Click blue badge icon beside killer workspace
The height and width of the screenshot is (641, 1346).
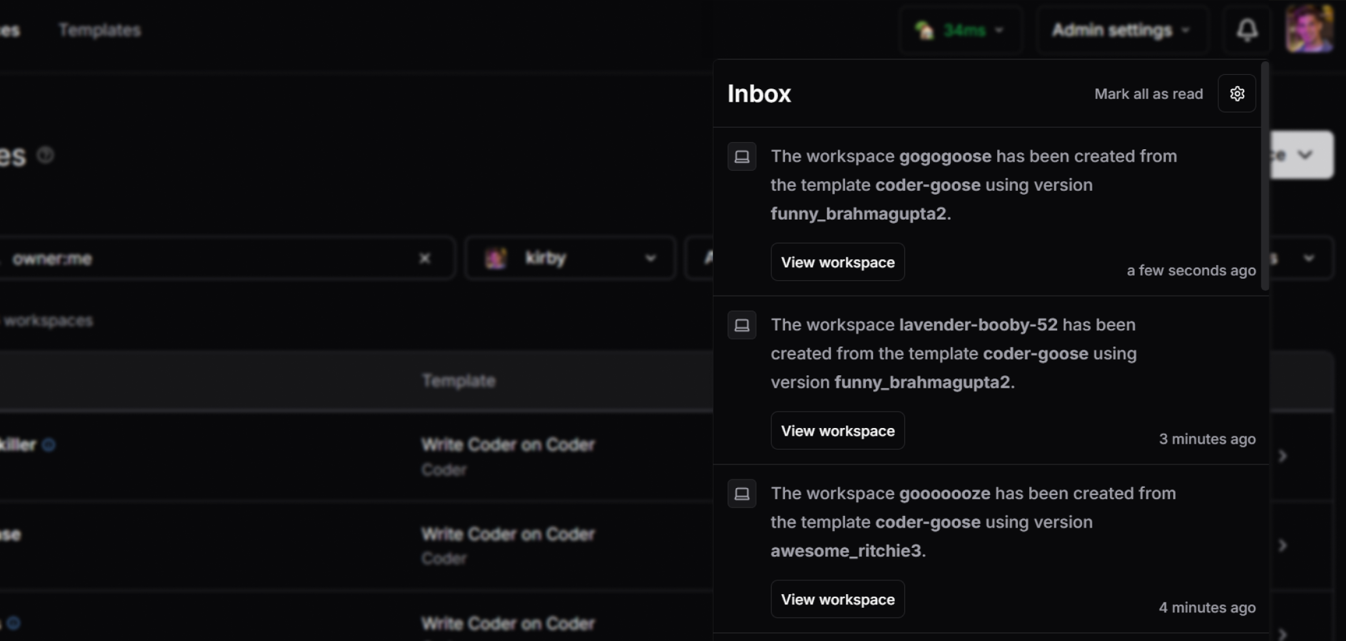(49, 445)
